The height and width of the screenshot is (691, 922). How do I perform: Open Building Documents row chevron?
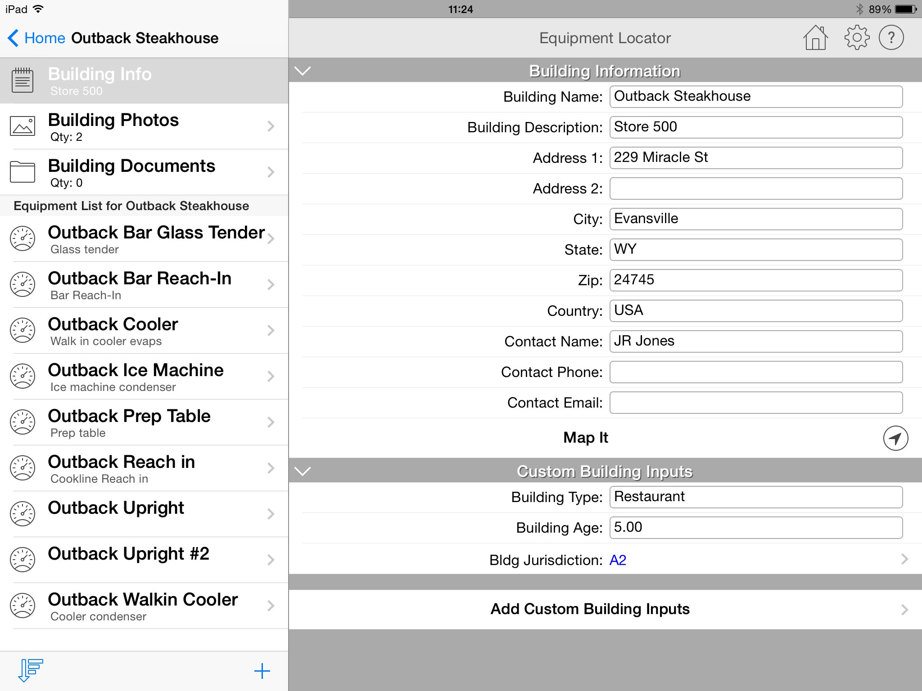271,172
